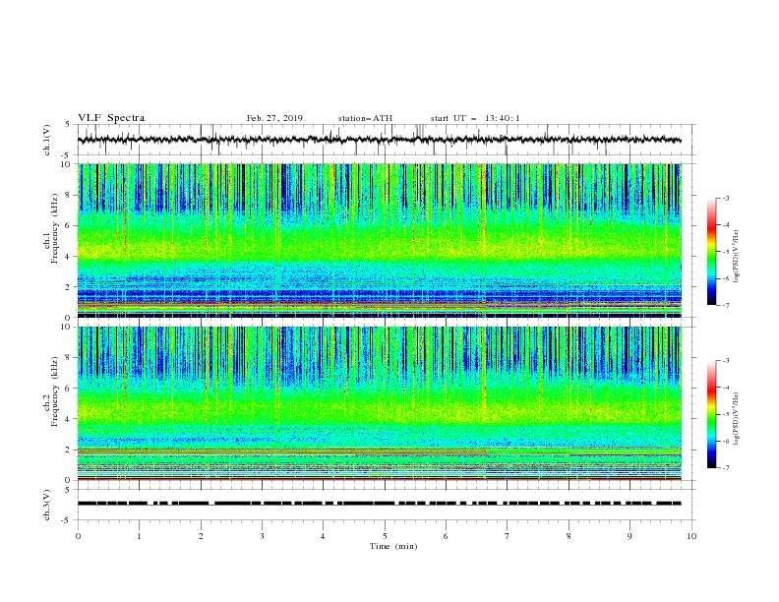779x602 pixels.
Task: Select the ch.2 color bar "log(PSD)(V²/Hz)" label
Action: click(736, 418)
